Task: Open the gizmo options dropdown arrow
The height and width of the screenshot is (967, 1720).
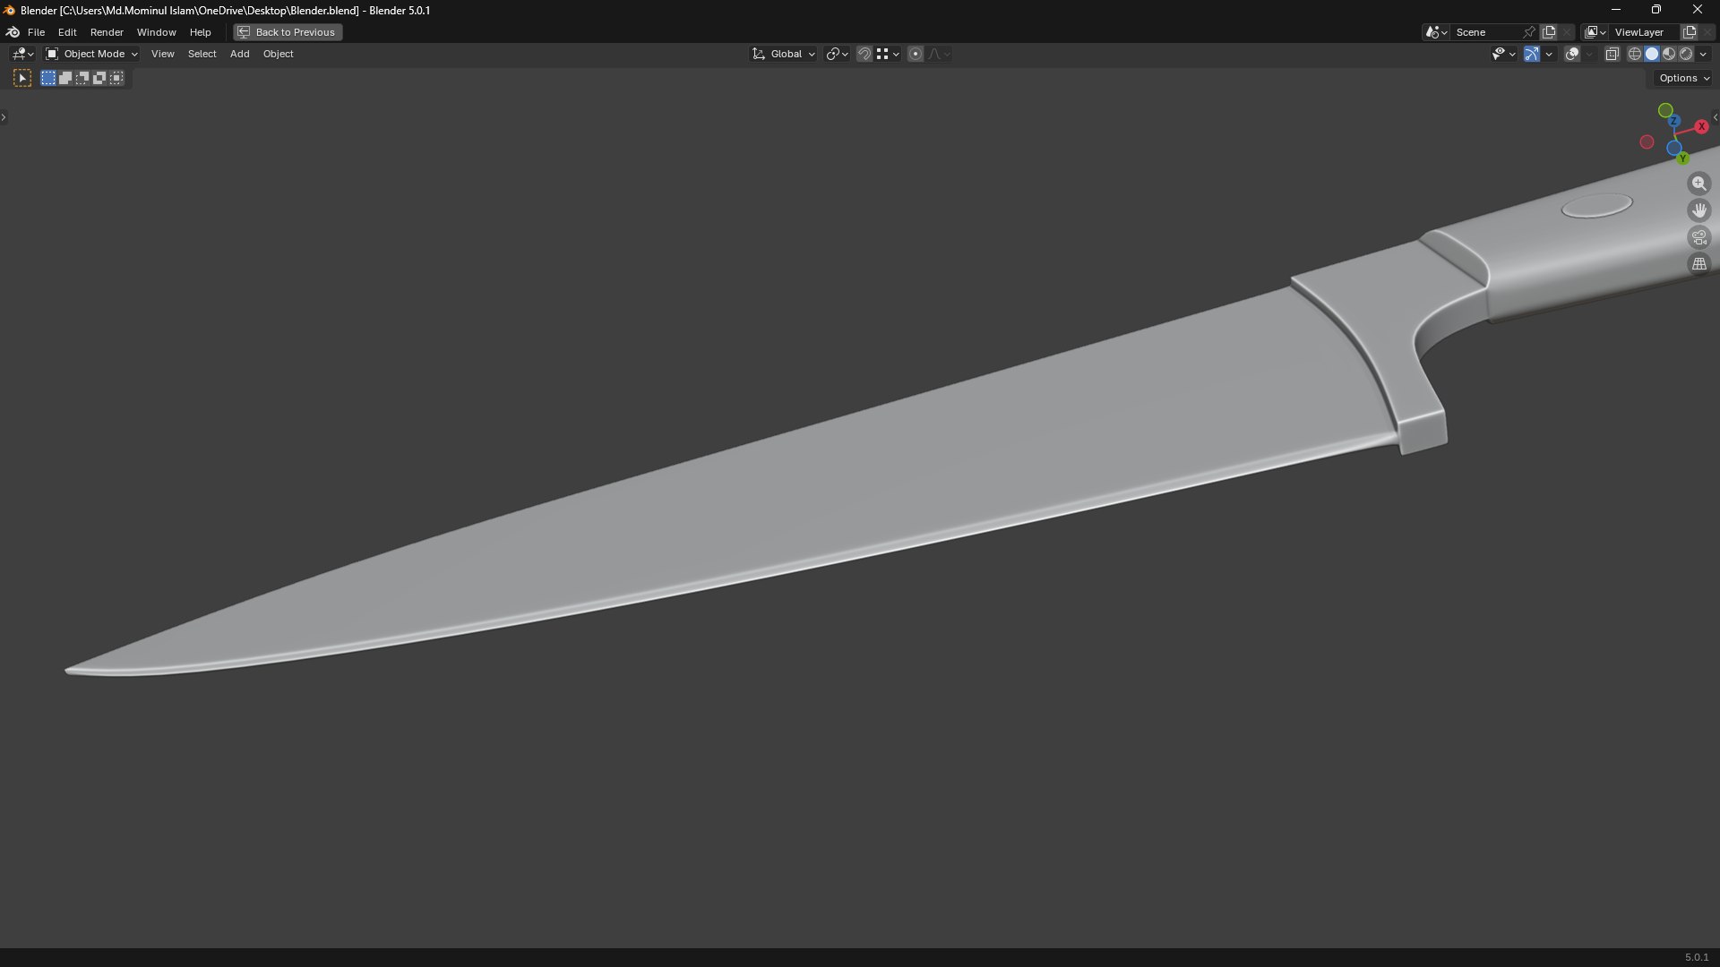Action: (1549, 55)
